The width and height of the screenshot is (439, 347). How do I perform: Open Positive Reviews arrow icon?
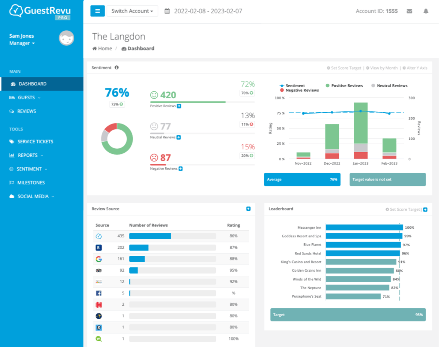pyautogui.click(x=179, y=106)
